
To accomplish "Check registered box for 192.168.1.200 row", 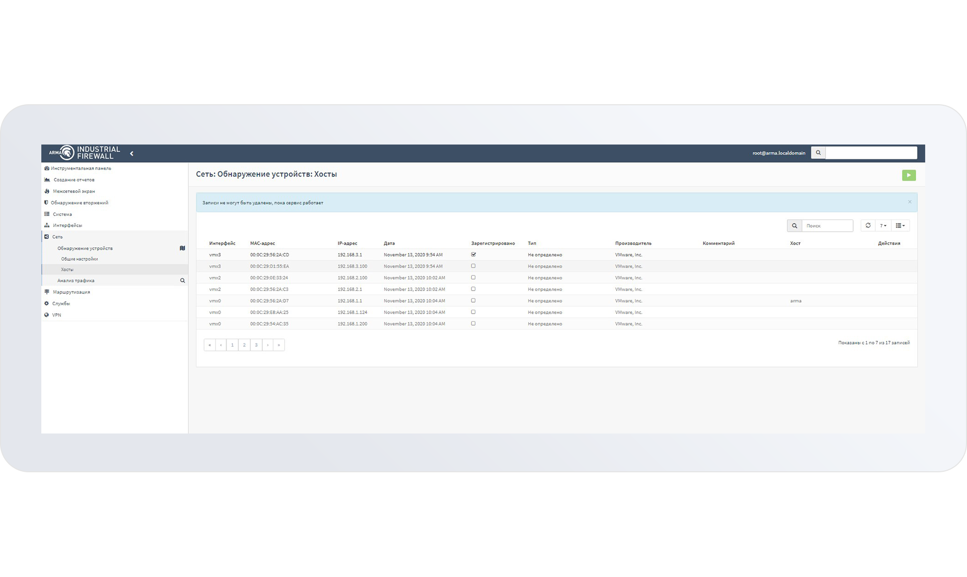I will click(473, 324).
